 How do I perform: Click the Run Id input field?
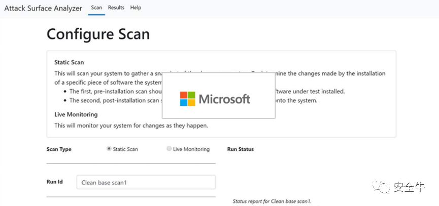point(146,182)
